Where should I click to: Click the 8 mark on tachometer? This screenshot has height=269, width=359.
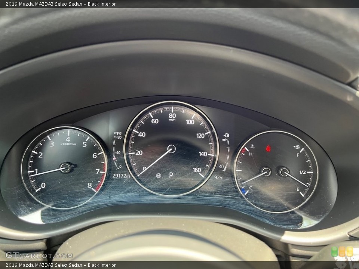coord(89,185)
